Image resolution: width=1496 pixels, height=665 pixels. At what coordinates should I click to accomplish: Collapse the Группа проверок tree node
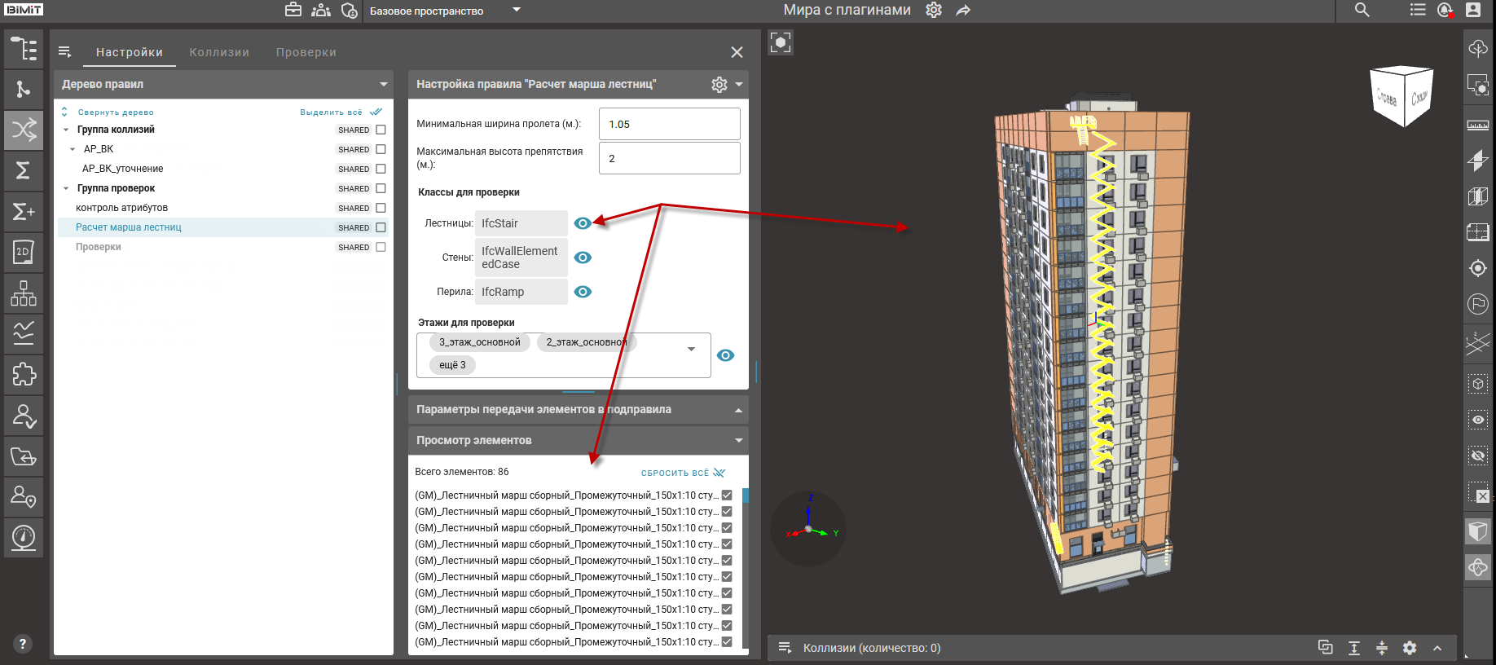[66, 188]
